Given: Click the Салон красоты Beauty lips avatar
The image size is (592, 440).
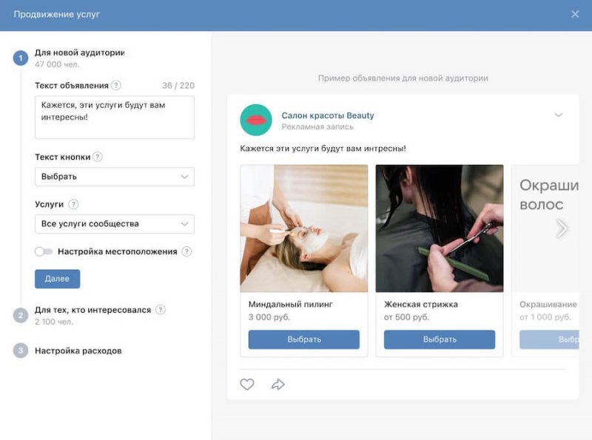Looking at the screenshot, I should [256, 120].
